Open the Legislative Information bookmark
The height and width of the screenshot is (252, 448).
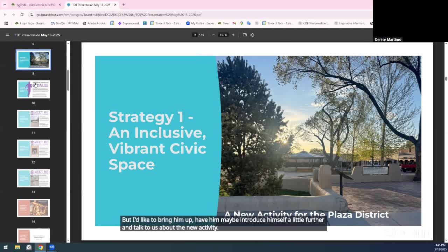pos(350,23)
